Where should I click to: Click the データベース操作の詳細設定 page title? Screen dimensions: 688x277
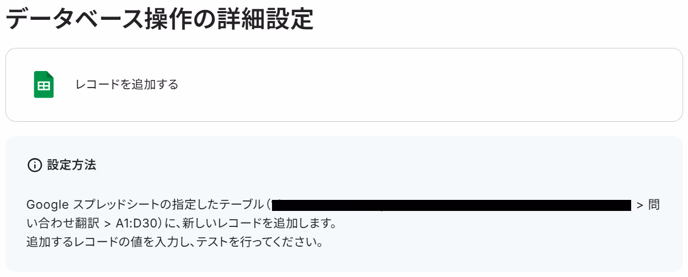point(160,20)
